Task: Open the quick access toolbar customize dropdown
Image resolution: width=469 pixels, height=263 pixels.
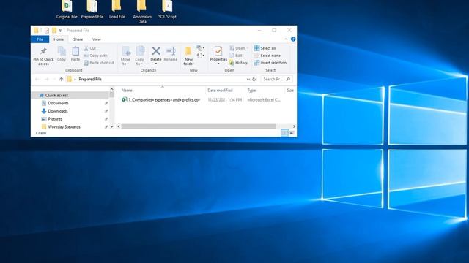Action: (x=60, y=31)
